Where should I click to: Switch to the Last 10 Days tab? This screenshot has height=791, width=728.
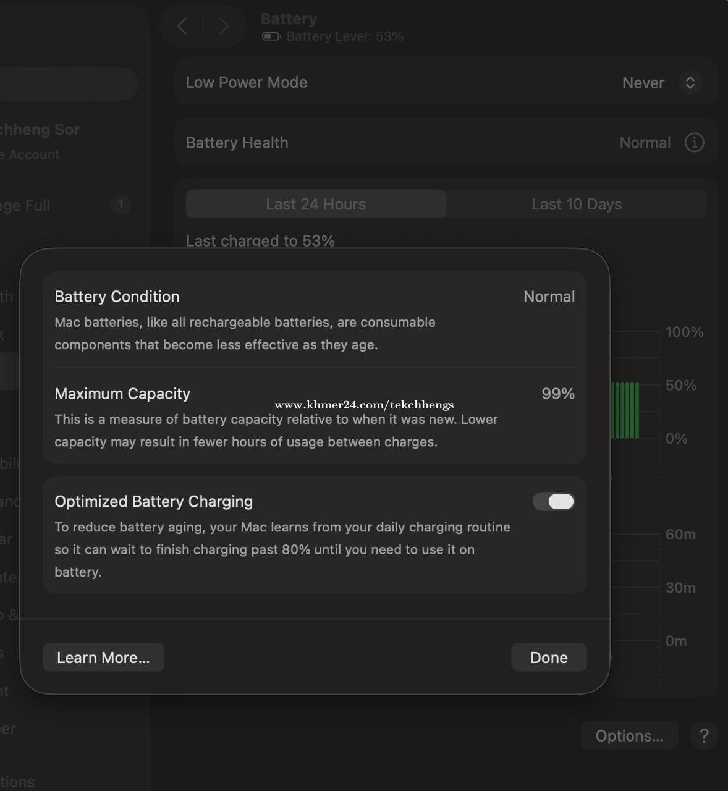[x=576, y=205]
